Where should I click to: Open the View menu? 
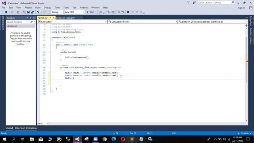(x=19, y=8)
